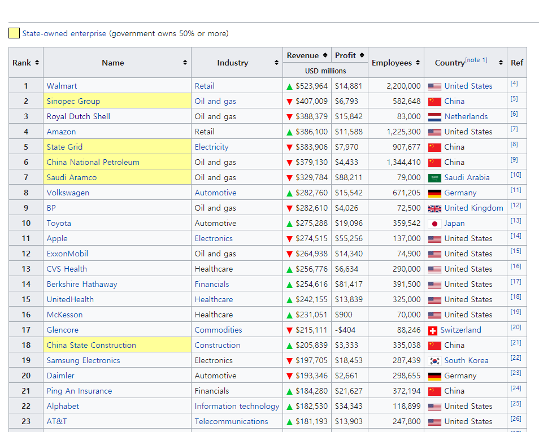Click Germany flag in Volkswagen row
The height and width of the screenshot is (432, 539).
(x=434, y=194)
